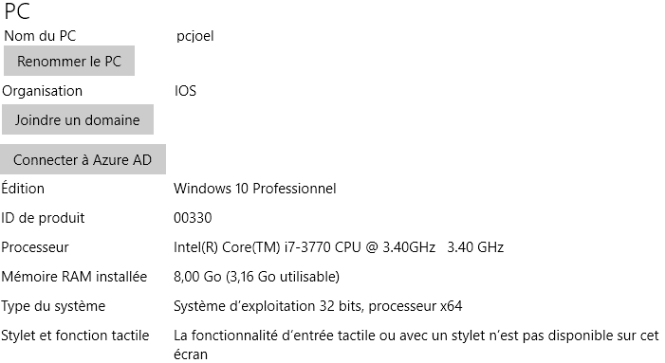Select the 32 bits system type text
Screen dimensions: 665x363
318,306
